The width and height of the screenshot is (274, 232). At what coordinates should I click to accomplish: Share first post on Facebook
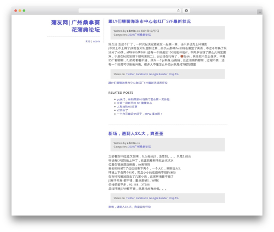(142, 74)
